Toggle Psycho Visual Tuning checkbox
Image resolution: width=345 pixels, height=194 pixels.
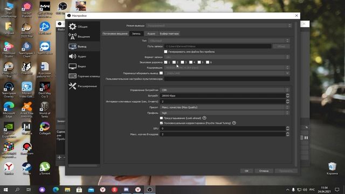click(x=161, y=123)
